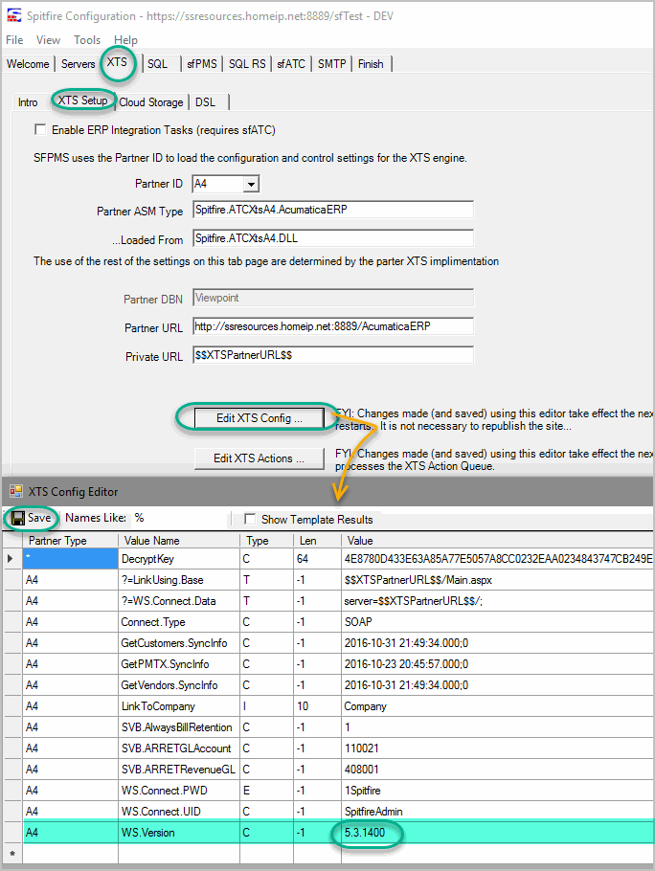Switch to the sfATC tab
The height and width of the screenshot is (871, 655).
coord(291,64)
